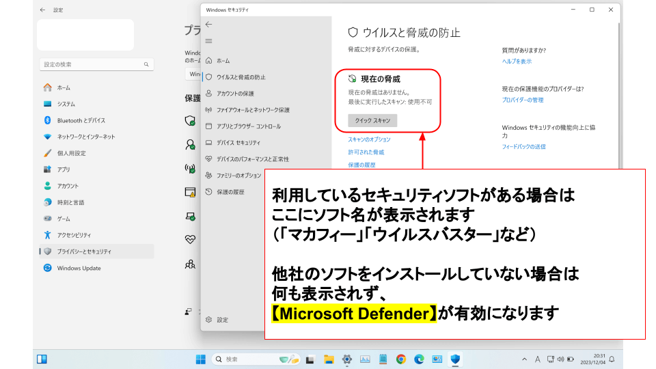Open the プロバイダーの管理 link

point(523,100)
